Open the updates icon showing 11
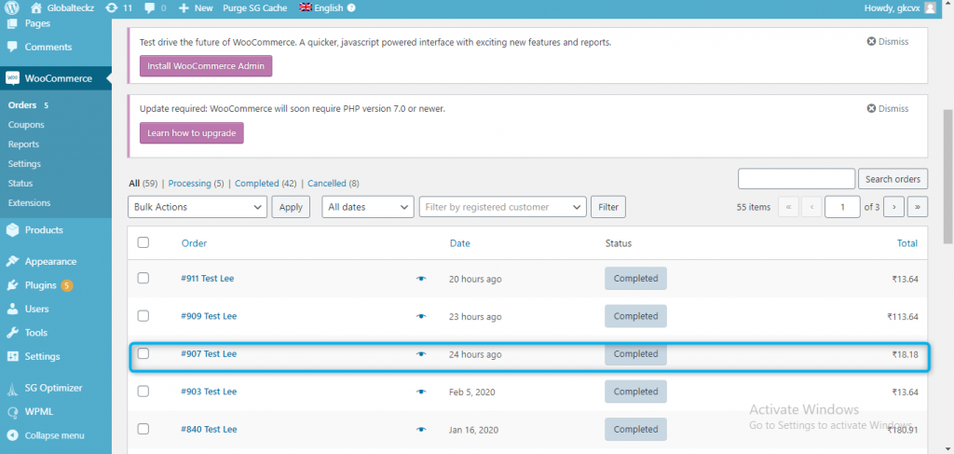The image size is (954, 454). (x=111, y=7)
